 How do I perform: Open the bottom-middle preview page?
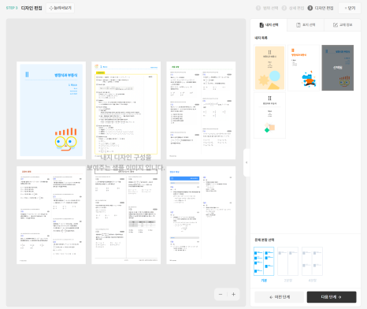pyautogui.click(x=126, y=215)
